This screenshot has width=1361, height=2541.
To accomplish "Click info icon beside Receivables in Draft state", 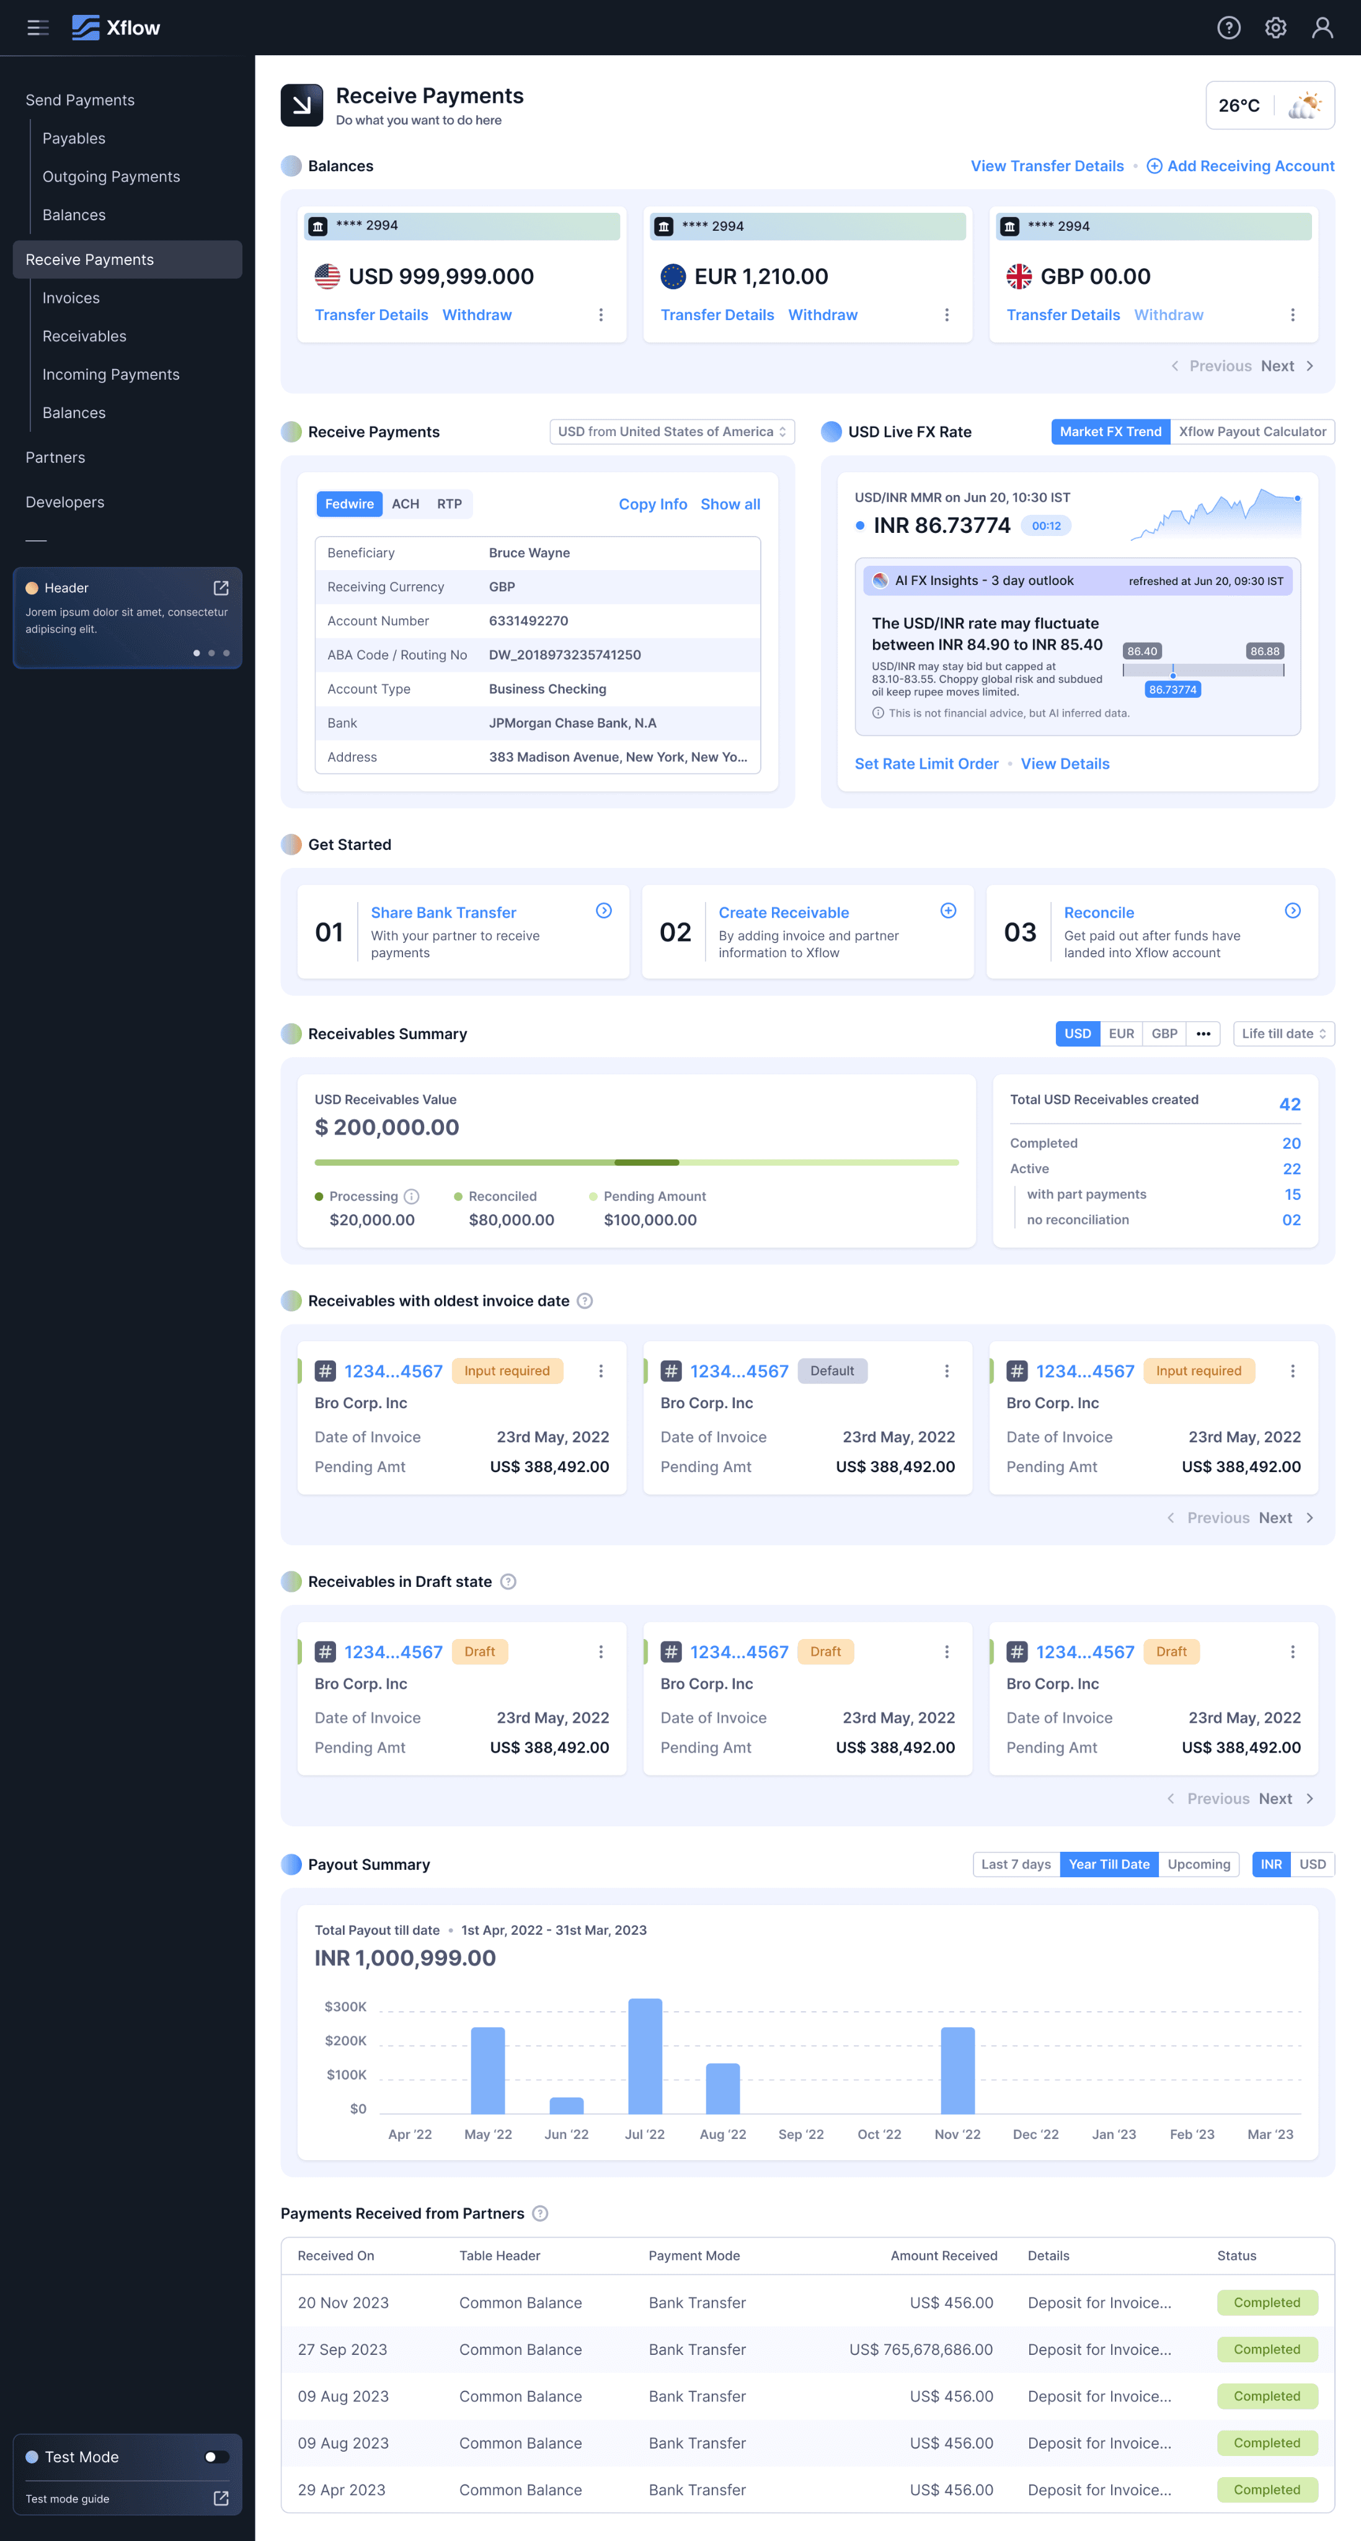I will (x=508, y=1581).
